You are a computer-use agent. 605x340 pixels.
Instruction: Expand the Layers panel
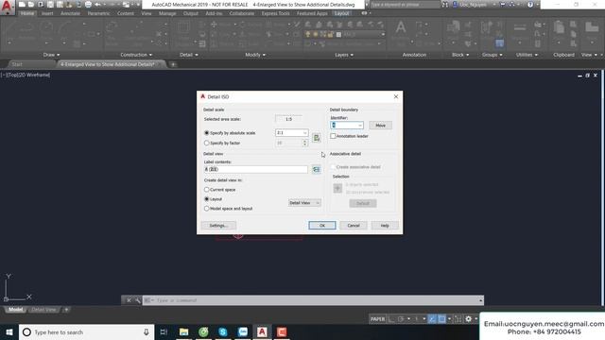tap(344, 55)
